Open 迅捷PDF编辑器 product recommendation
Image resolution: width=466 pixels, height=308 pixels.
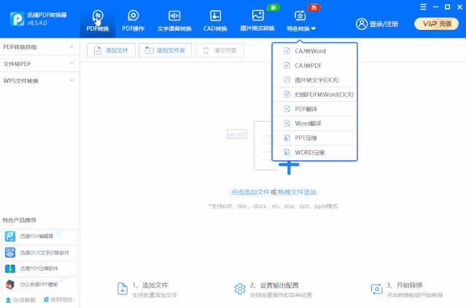click(39, 236)
